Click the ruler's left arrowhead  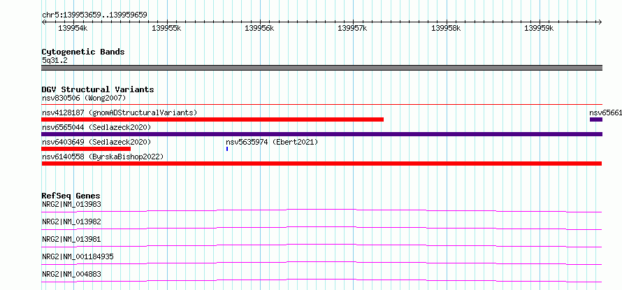coord(43,22)
